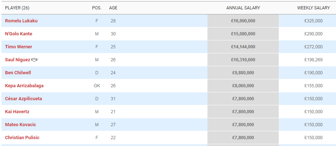Select César Azpilicueta name link
336x146 pixels.
pos(23,99)
